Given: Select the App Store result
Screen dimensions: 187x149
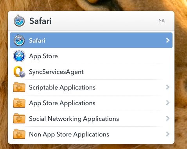Looking at the screenshot, I should click(91, 56).
